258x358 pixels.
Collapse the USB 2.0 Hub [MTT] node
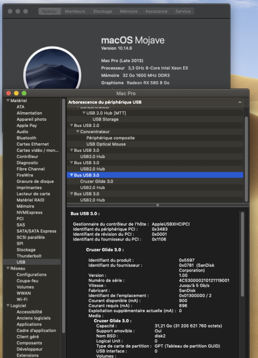click(x=84, y=113)
